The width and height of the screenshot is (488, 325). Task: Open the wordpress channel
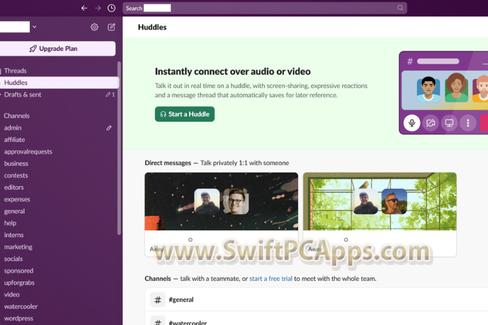pos(19,318)
